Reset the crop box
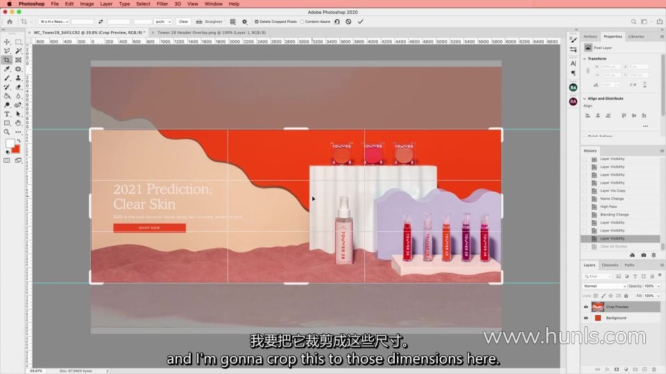 [337, 21]
